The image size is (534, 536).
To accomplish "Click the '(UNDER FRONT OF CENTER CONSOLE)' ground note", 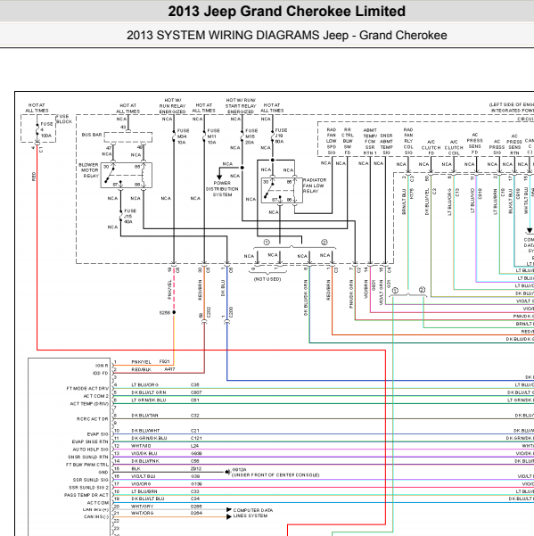I will [275, 475].
